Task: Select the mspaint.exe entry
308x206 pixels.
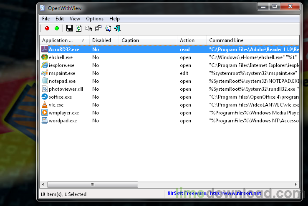Action: coord(62,73)
